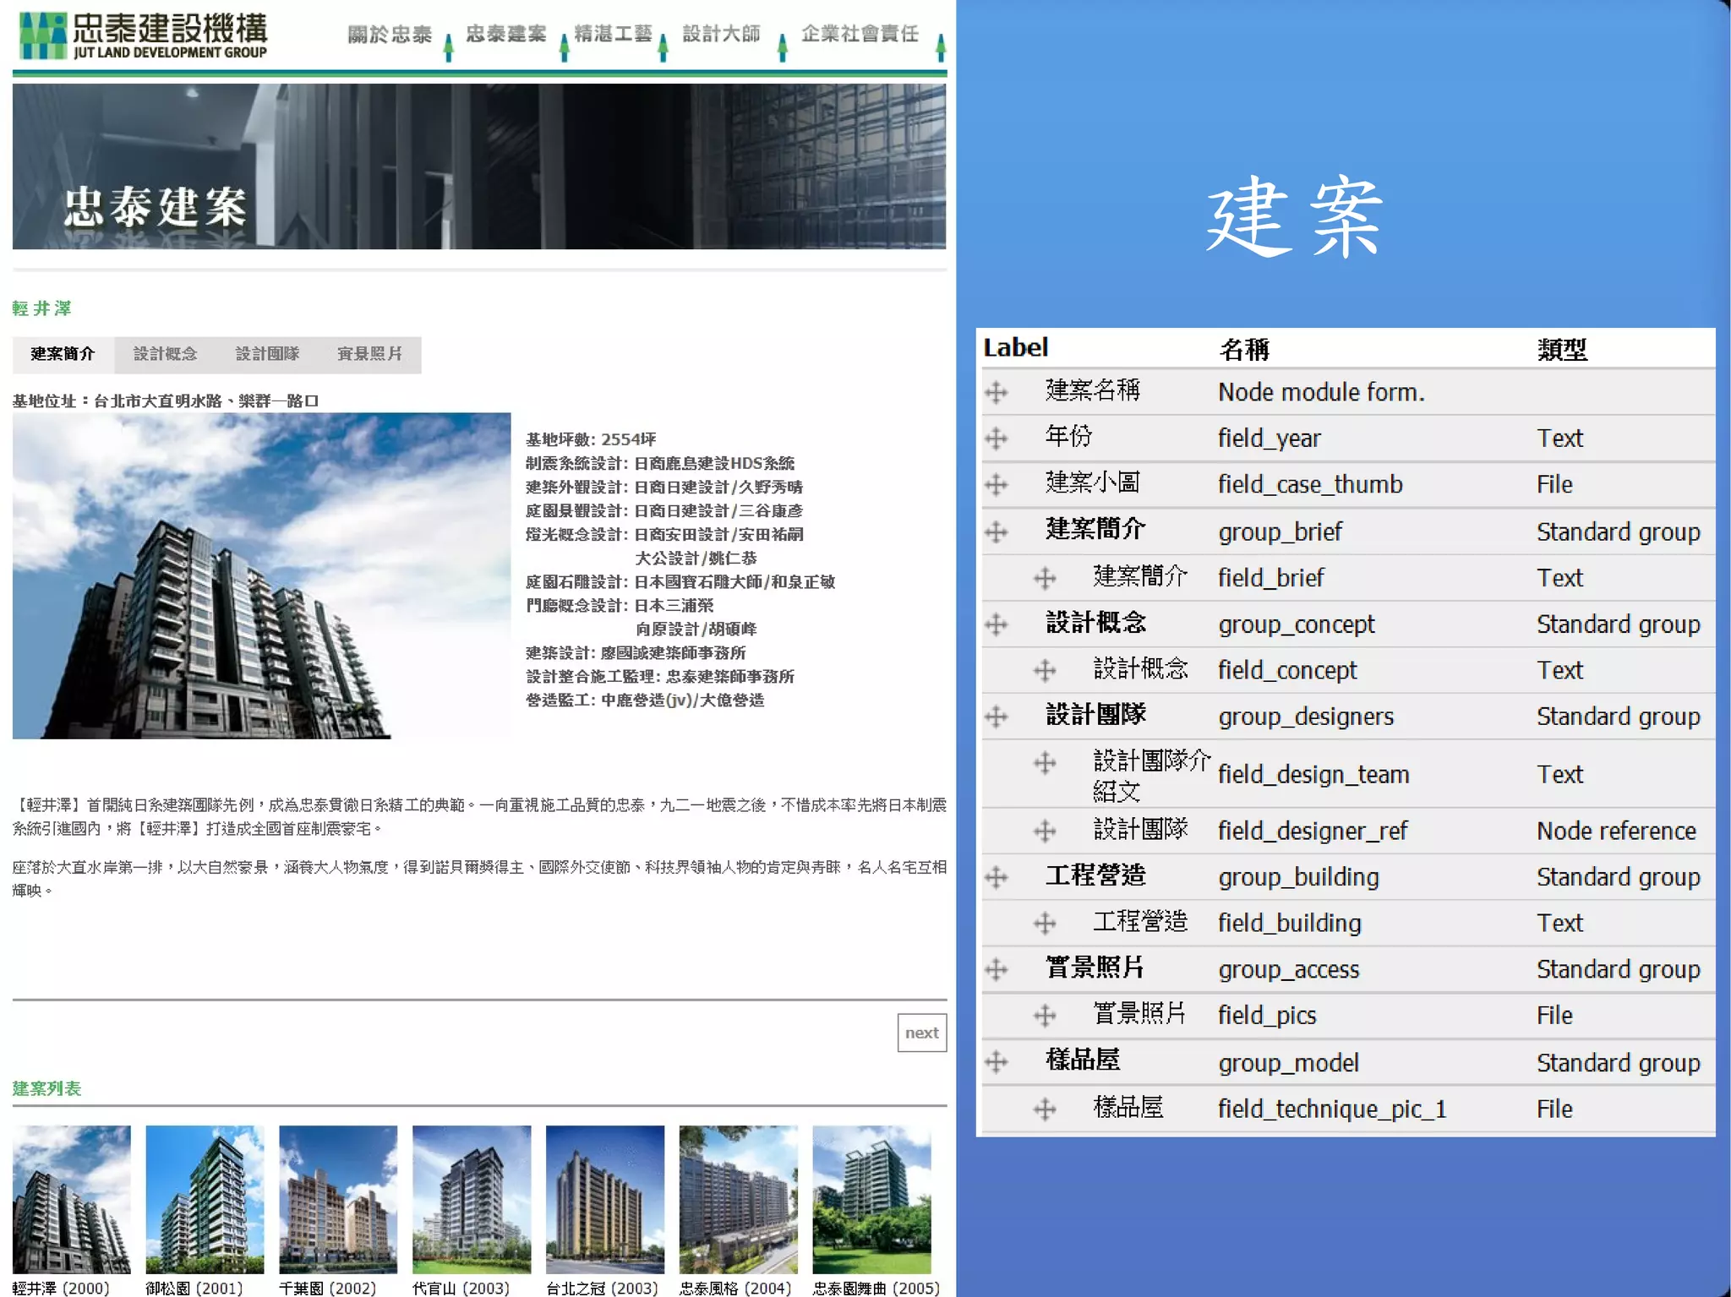Grab the drag handle for field_design_team row
Image resolution: width=1731 pixels, height=1297 pixels.
click(1045, 763)
